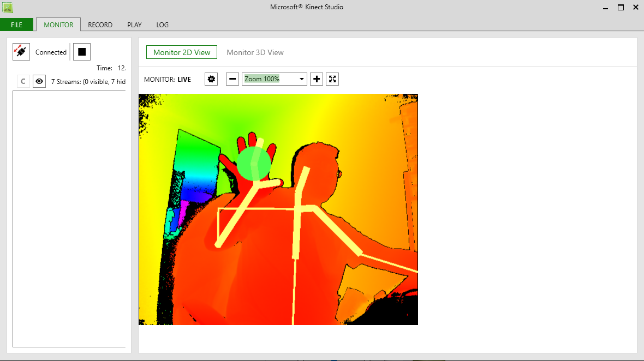Close the Kinect Studio window
Image resolution: width=644 pixels, height=361 pixels.
[x=636, y=8]
